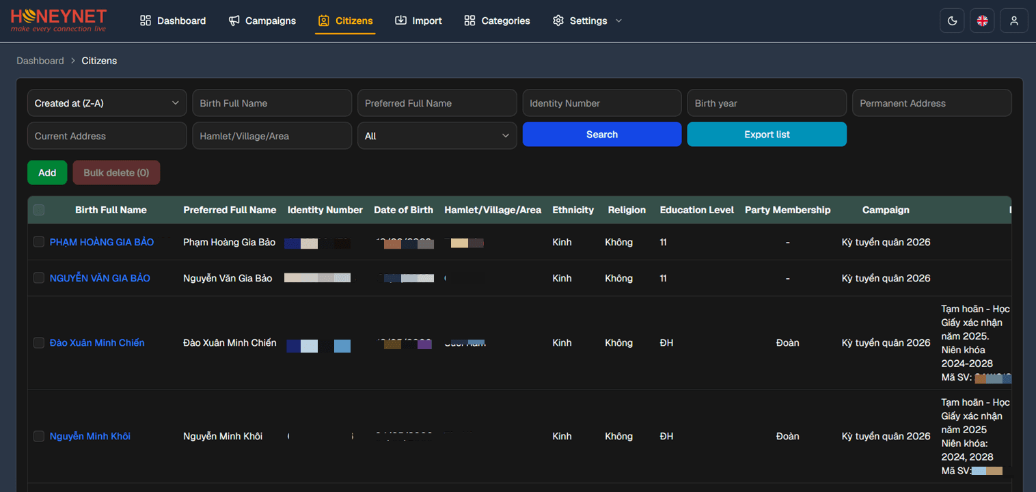Open user profile icon

(1014, 20)
